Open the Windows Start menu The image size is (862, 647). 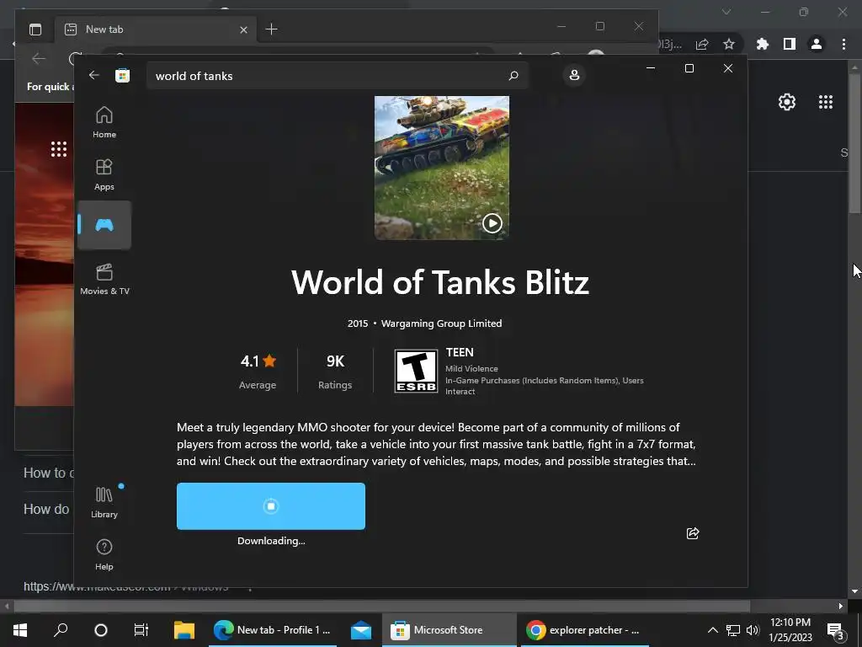coord(20,630)
